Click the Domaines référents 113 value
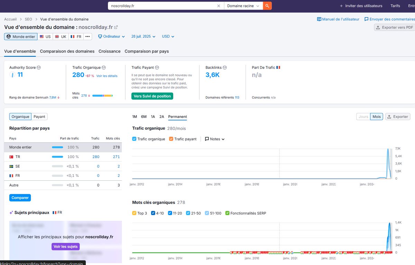Image resolution: width=415 pixels, height=265 pixels. point(237,97)
